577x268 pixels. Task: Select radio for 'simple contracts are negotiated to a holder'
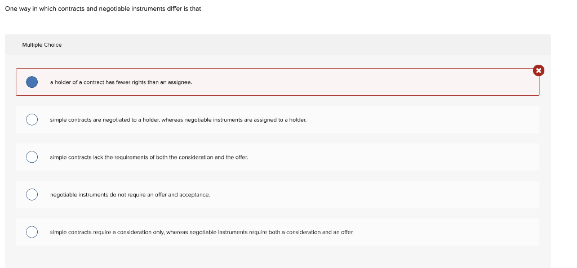[32, 119]
